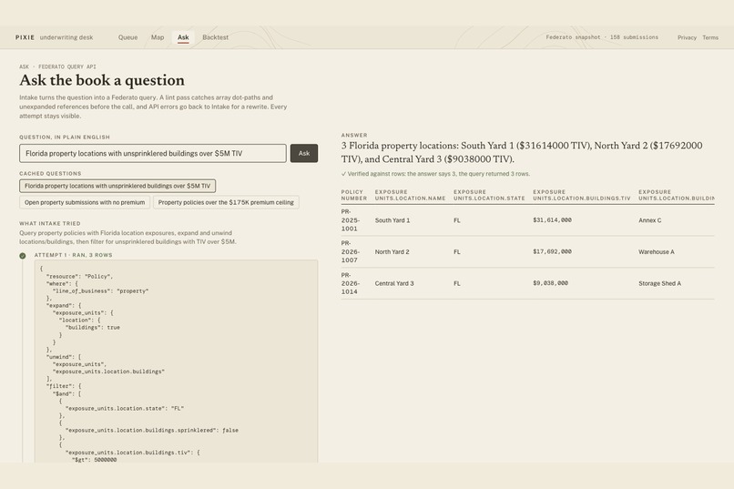This screenshot has width=734, height=489.
Task: Click the green Attempt 1 status dot
Action: (23, 256)
